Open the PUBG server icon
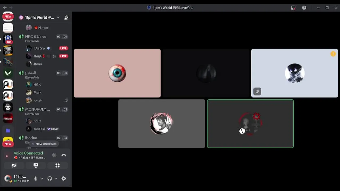 [8, 50]
